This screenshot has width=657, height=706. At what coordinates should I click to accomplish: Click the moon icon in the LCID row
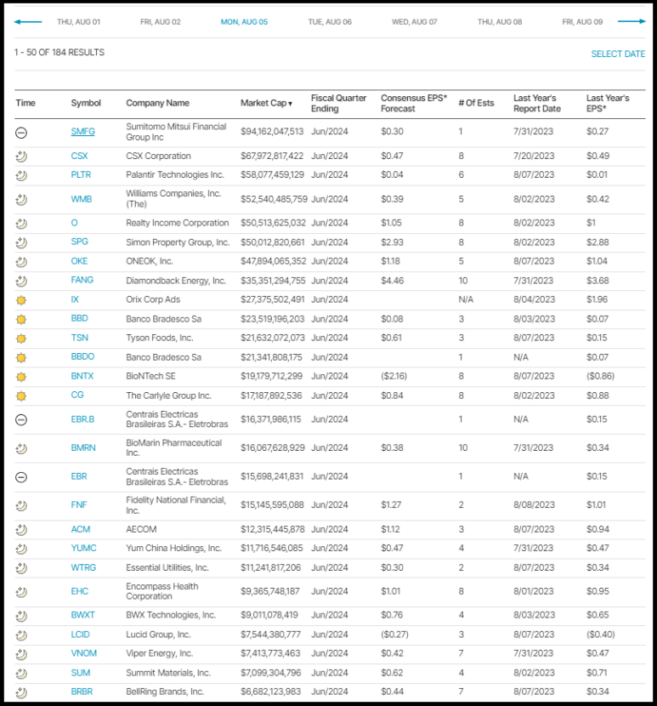21,635
